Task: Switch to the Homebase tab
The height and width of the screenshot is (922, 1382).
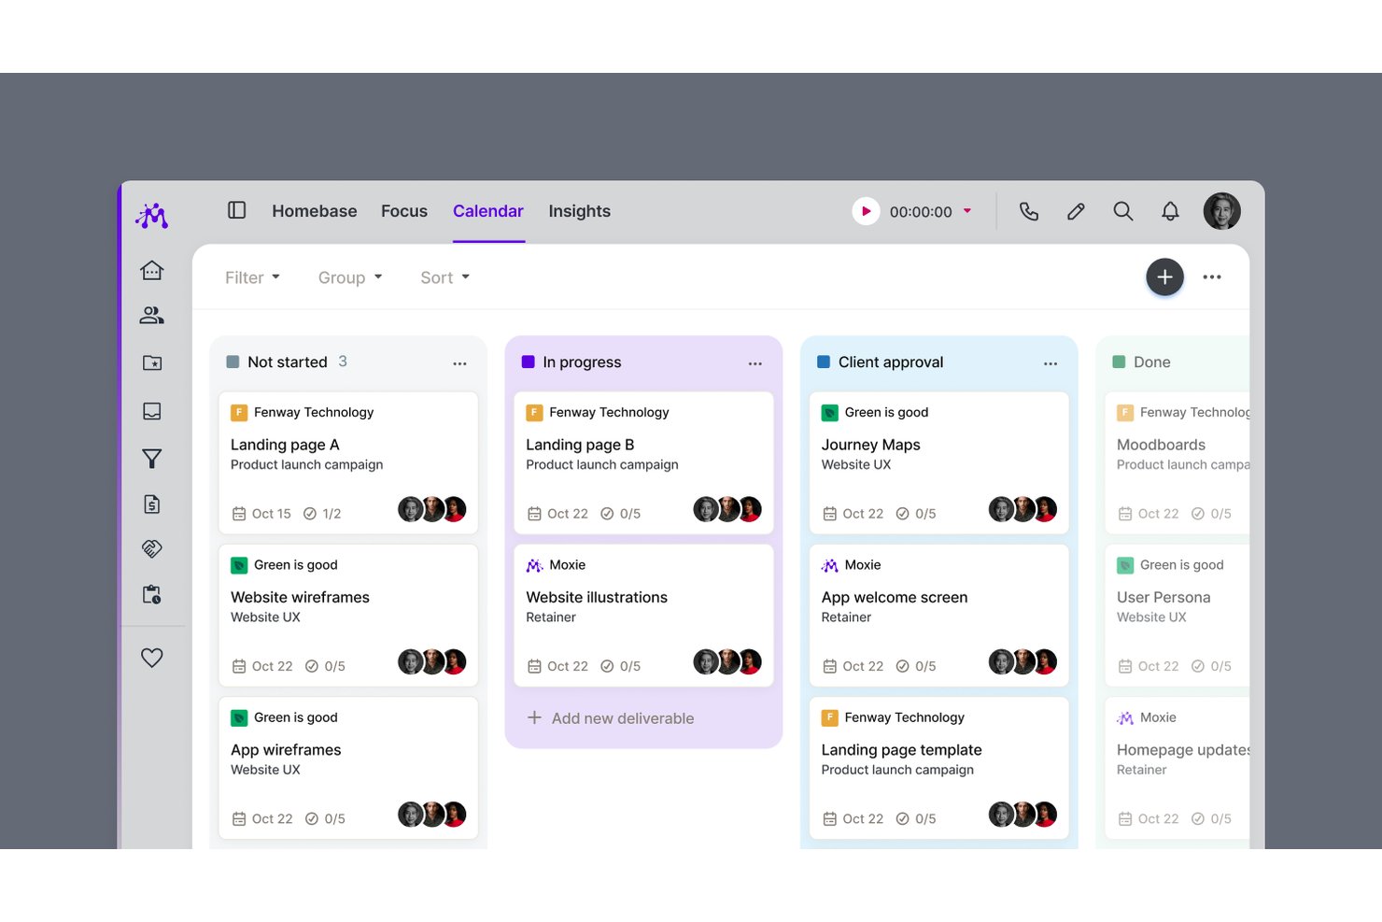Action: pos(315,211)
